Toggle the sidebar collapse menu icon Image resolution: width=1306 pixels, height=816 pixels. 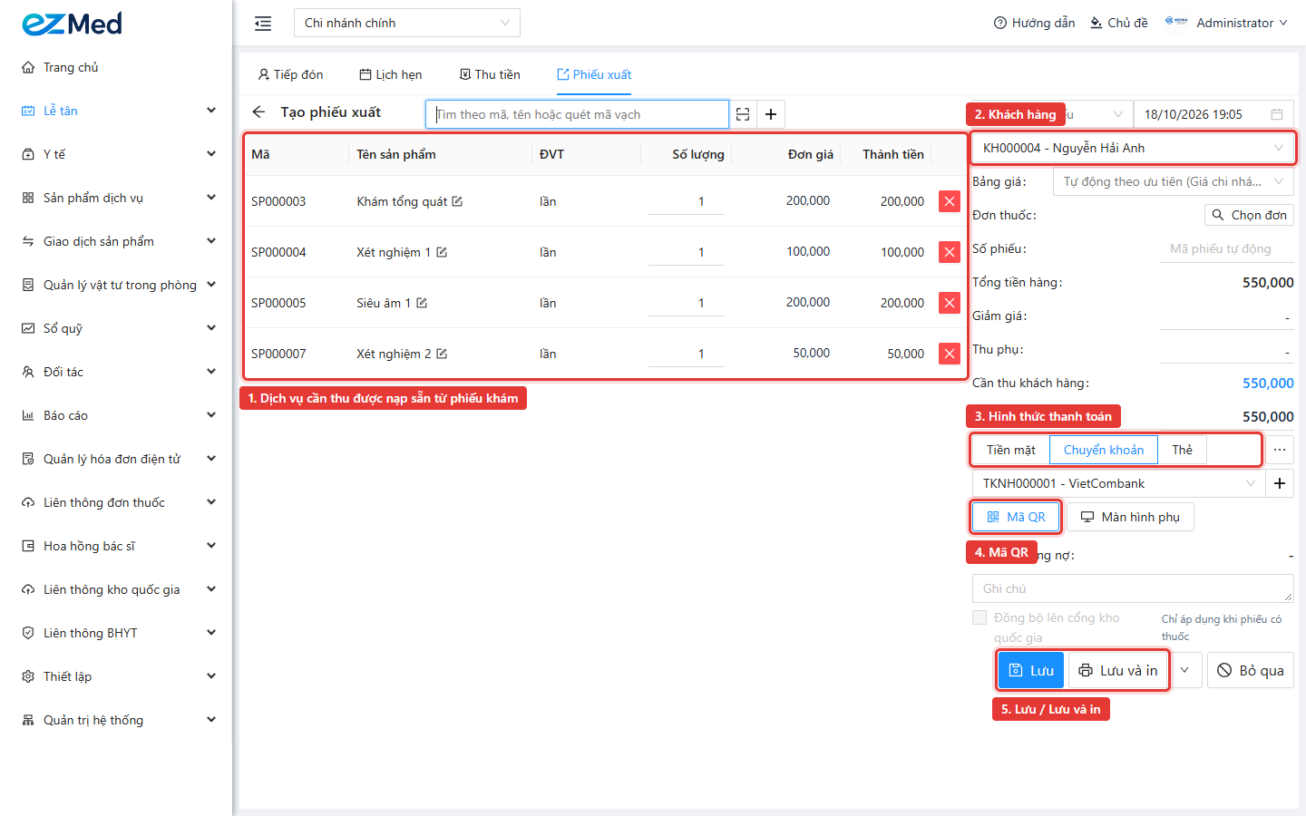pyautogui.click(x=263, y=24)
